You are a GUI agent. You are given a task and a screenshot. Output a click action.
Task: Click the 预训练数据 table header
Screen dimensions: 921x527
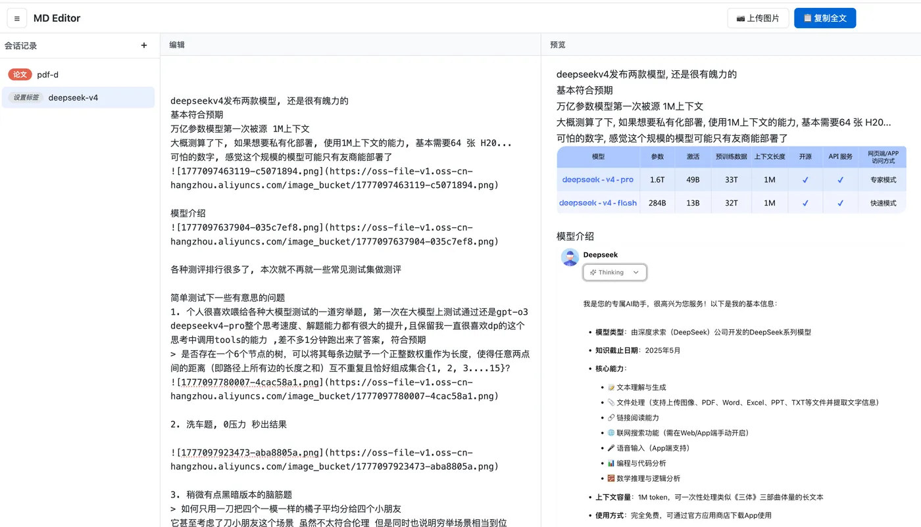click(x=732, y=156)
